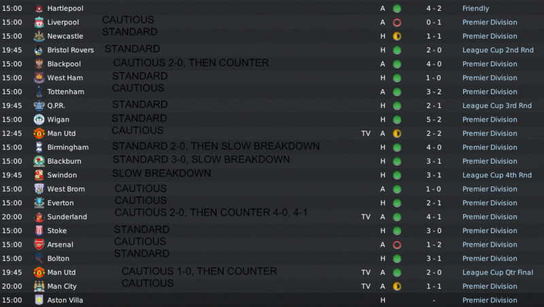This screenshot has height=307, width=544.
Task: Open the Tottenham team name link
Action: (65, 92)
